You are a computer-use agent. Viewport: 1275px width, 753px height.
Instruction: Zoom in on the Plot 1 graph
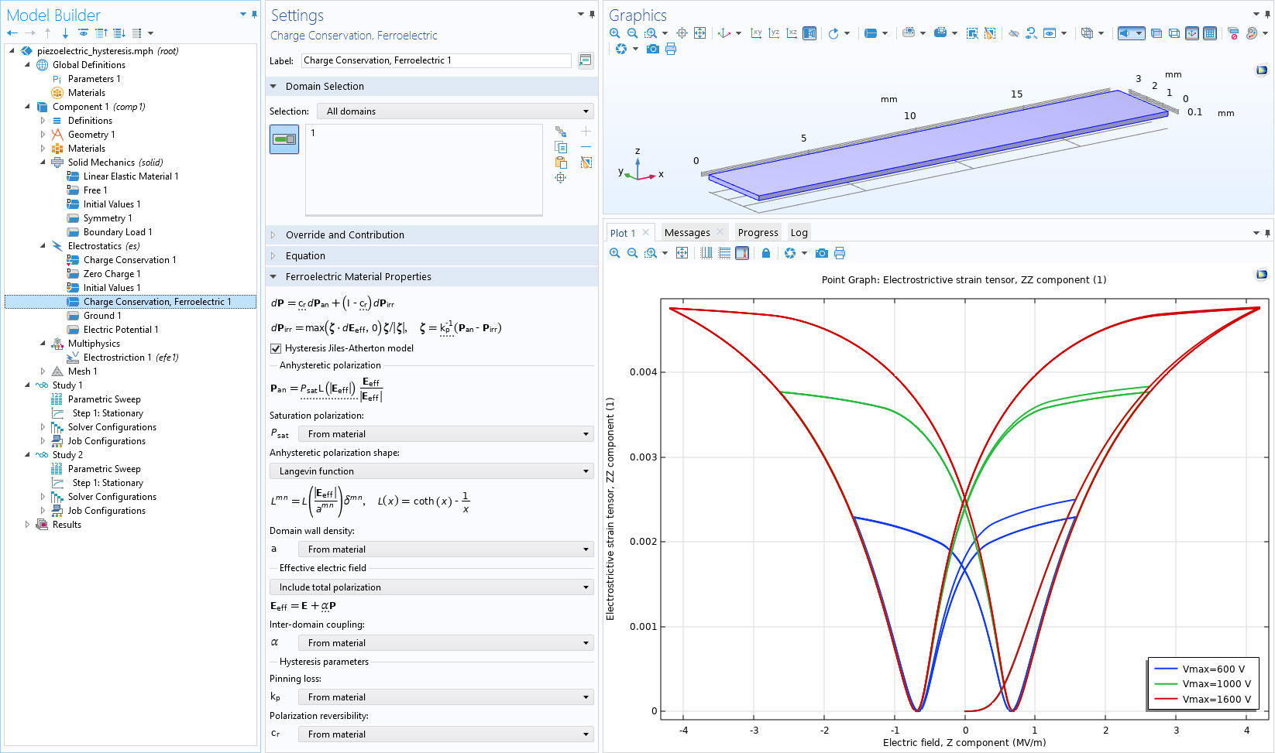[x=614, y=253]
